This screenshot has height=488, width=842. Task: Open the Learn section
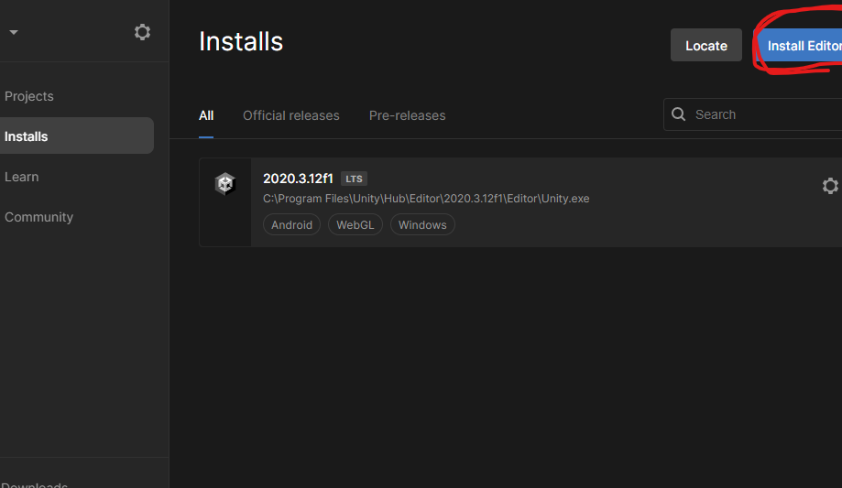tap(21, 177)
